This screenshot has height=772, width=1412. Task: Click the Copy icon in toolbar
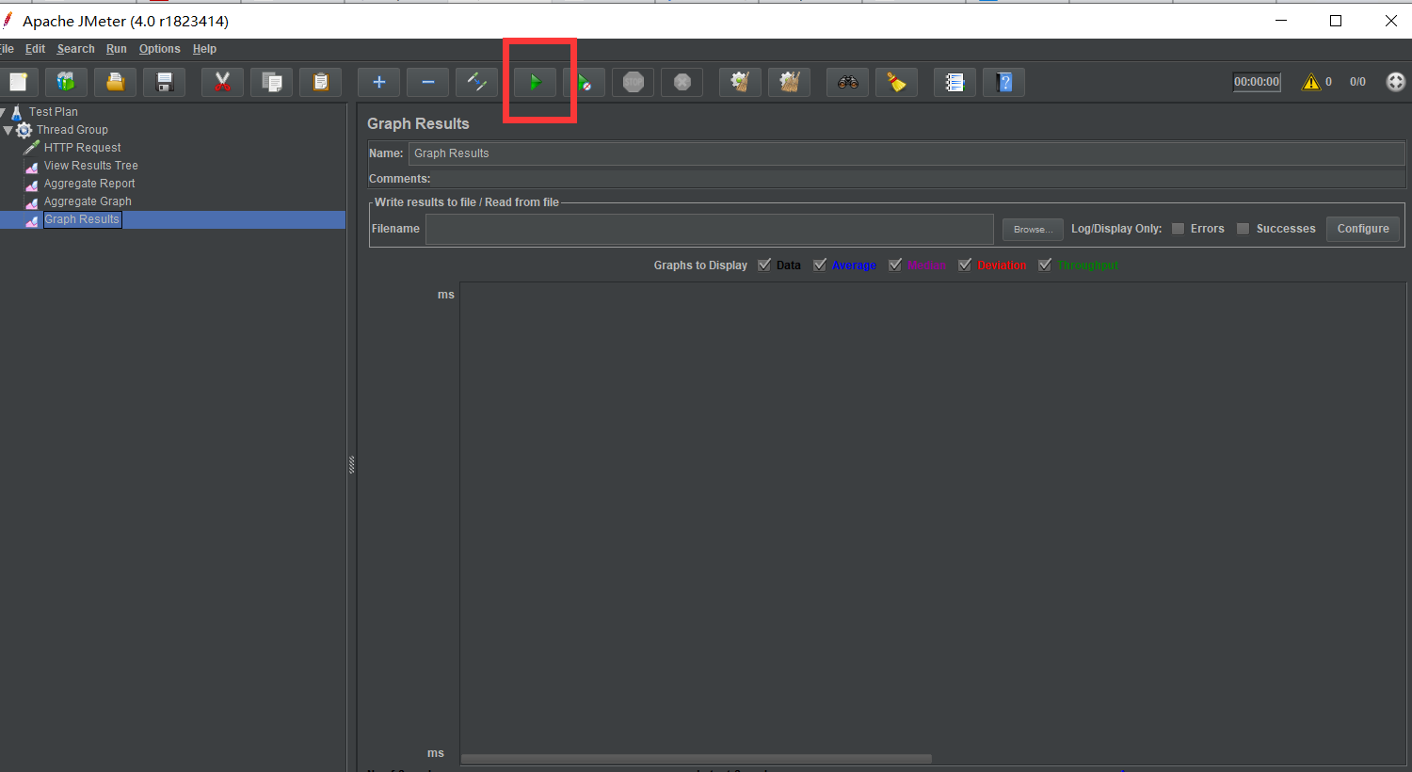click(x=271, y=82)
